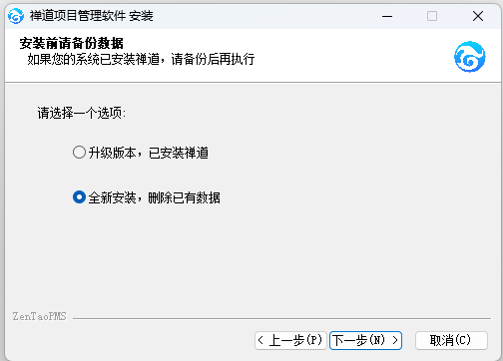The image size is (503, 361).
Task: Click the 升级版本，已安装禅道 option label
Action: click(x=149, y=153)
